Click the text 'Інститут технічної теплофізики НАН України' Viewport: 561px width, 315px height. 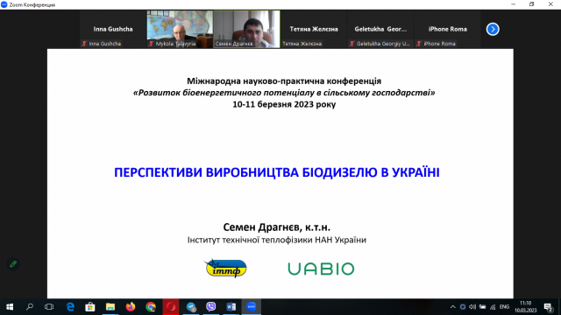pyautogui.click(x=277, y=240)
